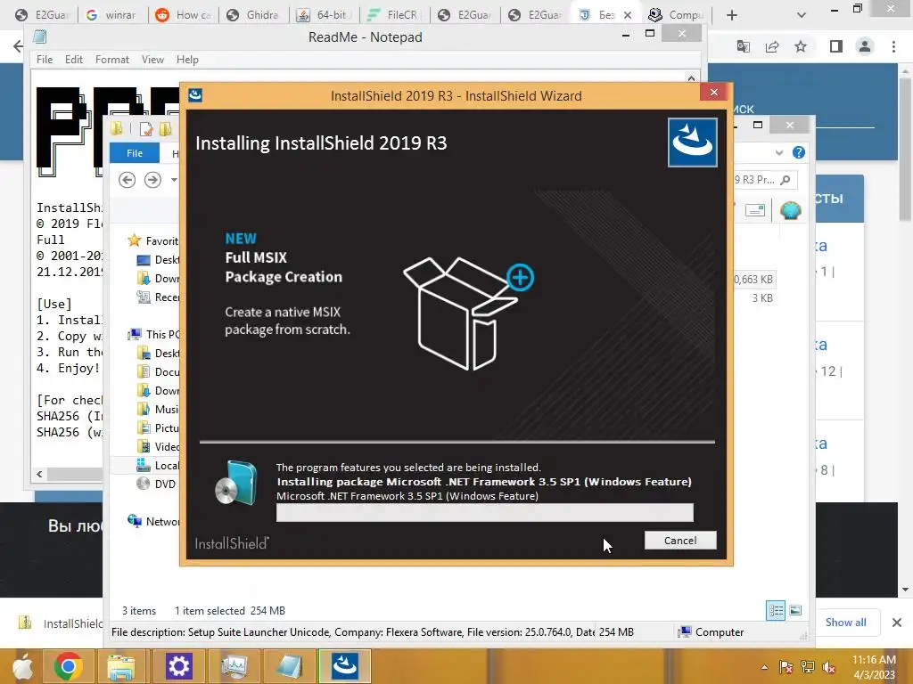
Task: Show all downloads in Chrome
Action: 845,623
